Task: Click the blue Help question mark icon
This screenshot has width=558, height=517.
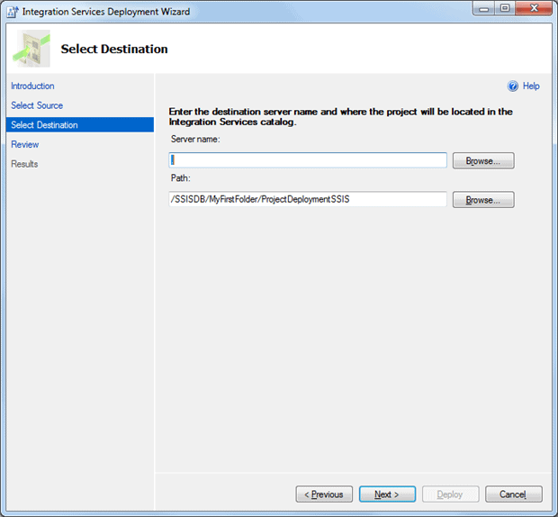Action: pos(513,86)
